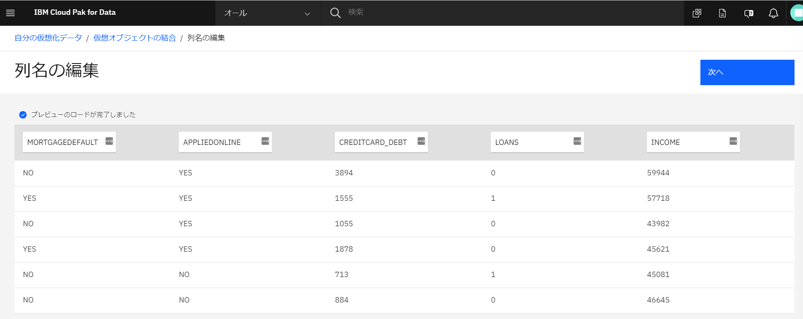Select the credit card debt value 1555
Screen dimensions: 803x319
[x=344, y=198]
